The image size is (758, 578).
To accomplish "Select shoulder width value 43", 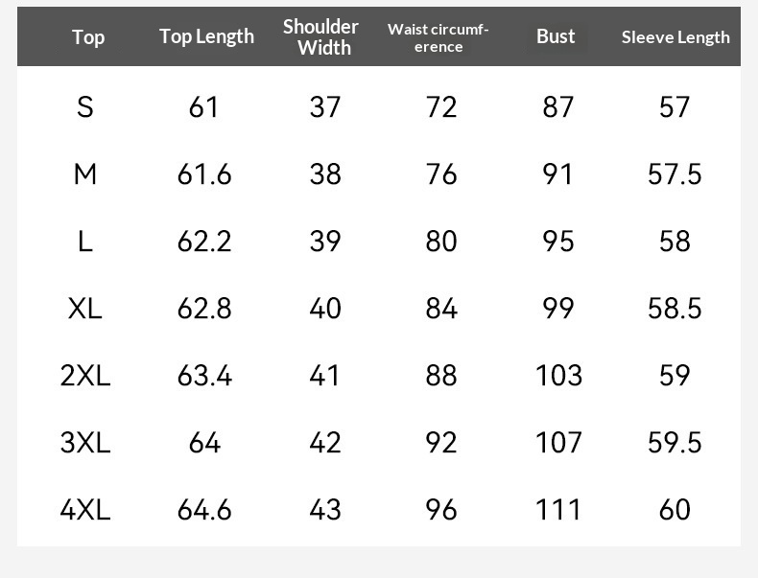I will (x=325, y=510).
